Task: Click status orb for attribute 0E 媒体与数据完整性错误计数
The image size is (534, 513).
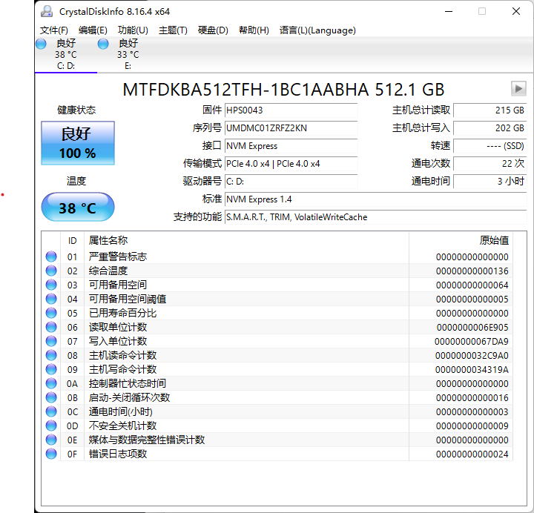Action: tap(51, 440)
